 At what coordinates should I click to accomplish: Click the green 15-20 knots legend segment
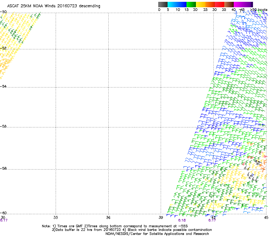(x=191, y=4)
